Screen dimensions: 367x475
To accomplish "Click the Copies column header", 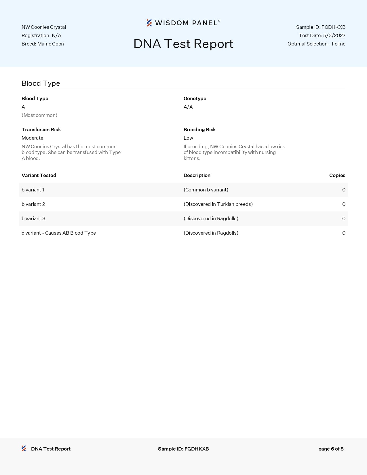I will point(337,175).
